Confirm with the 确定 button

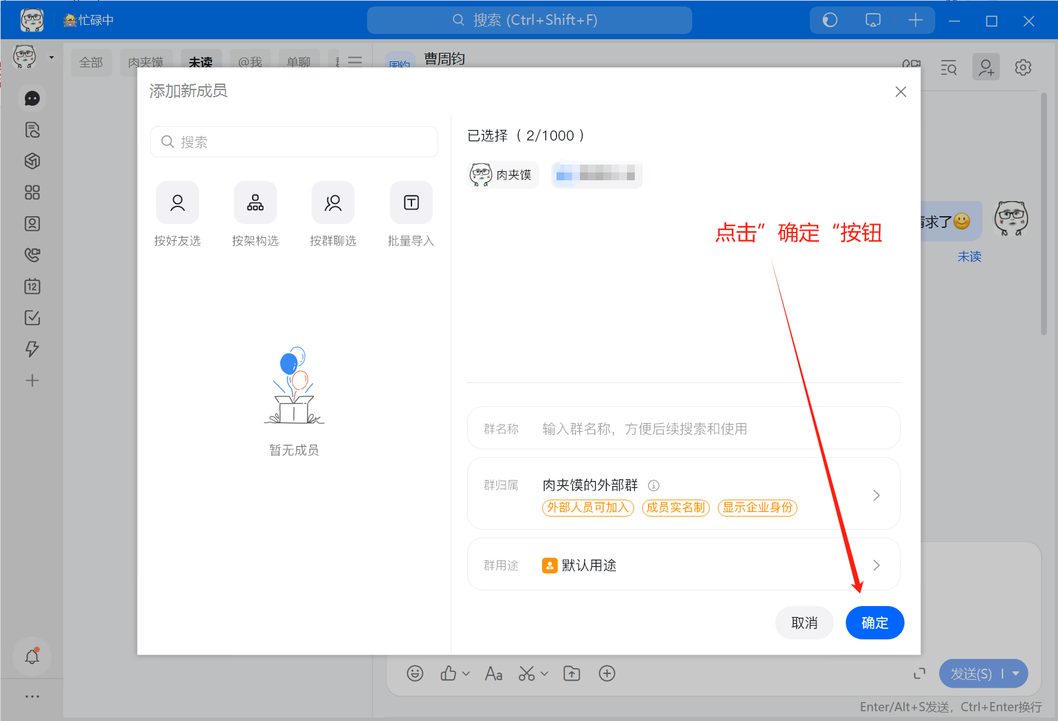coord(874,623)
